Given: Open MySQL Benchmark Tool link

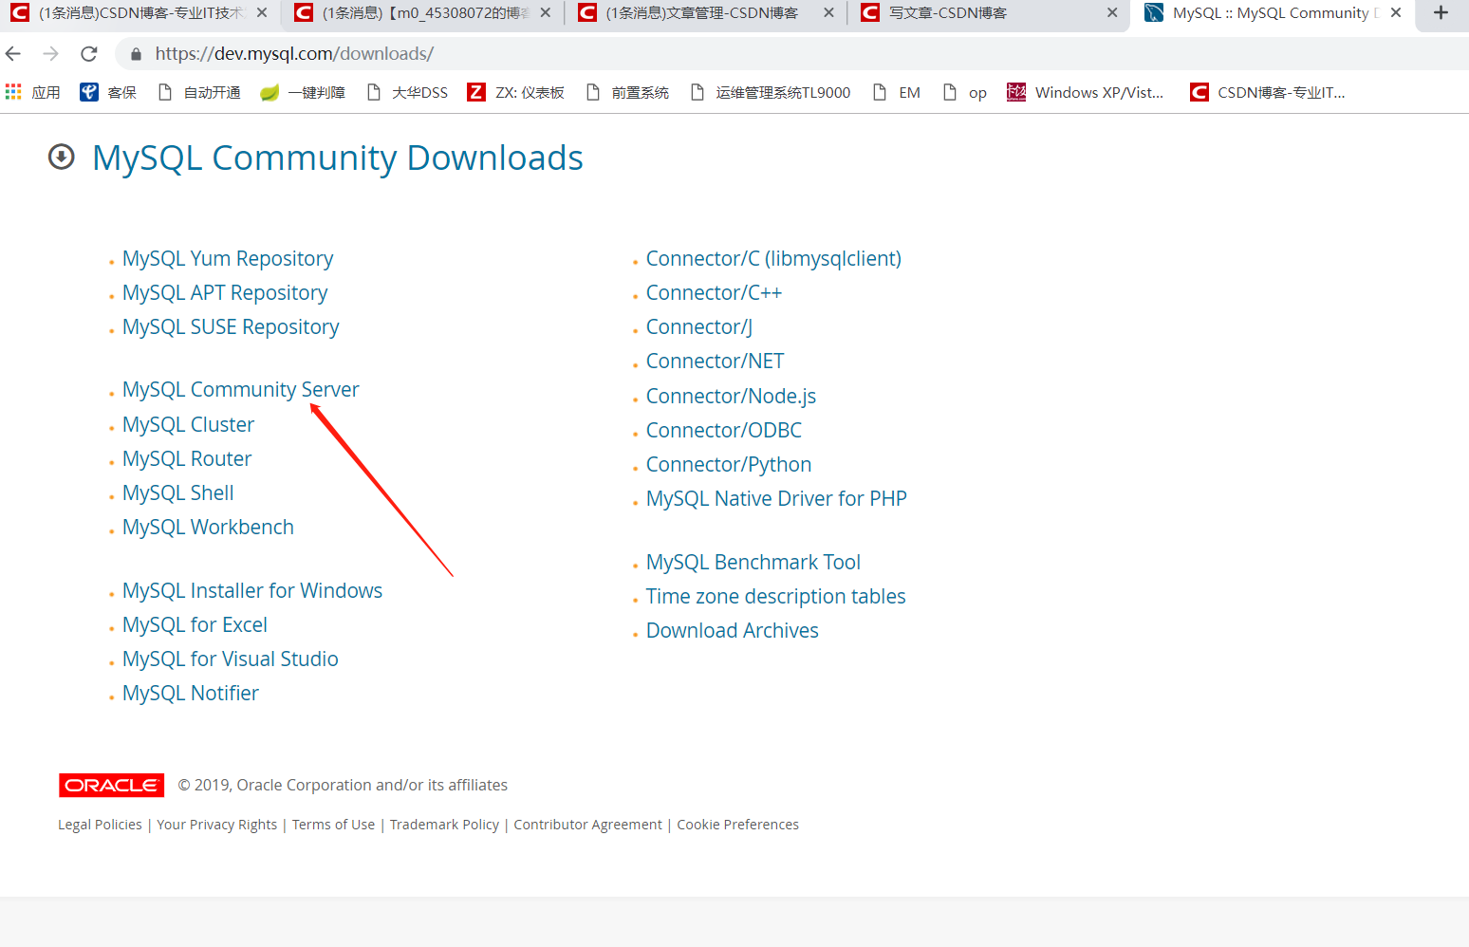Looking at the screenshot, I should point(753,563).
